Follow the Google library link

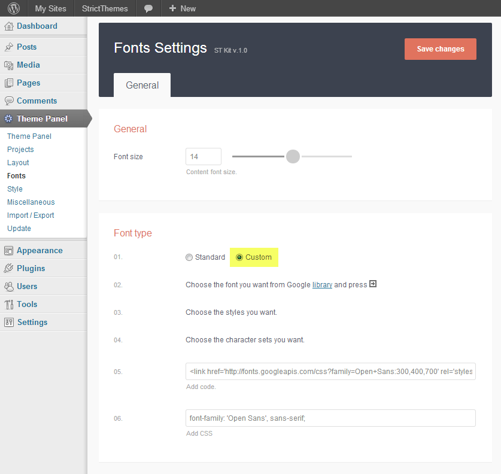coord(322,285)
